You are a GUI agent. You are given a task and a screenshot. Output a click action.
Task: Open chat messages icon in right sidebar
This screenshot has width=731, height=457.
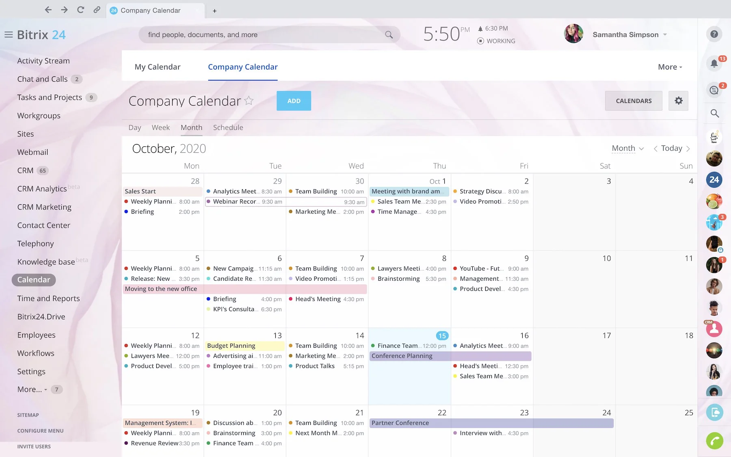click(x=714, y=90)
